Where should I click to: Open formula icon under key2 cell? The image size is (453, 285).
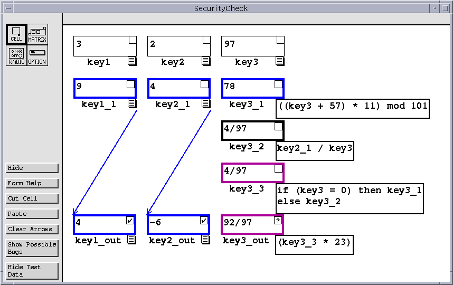coord(206,61)
